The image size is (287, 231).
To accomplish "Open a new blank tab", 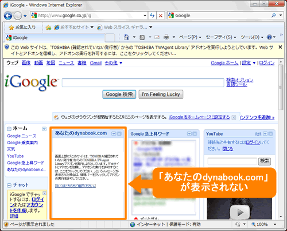I will tap(110, 38).
